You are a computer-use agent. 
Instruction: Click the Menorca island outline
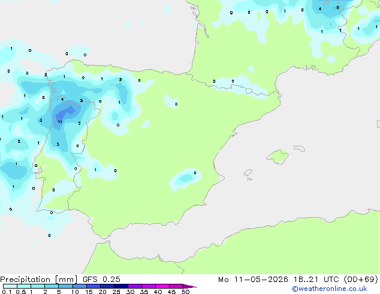click(x=299, y=148)
